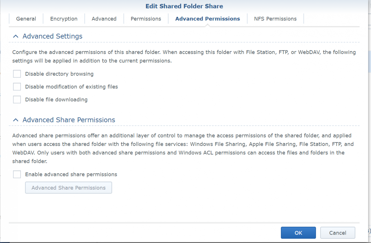Click the Advanced Share Permissions button
This screenshot has height=243, width=371.
pyautogui.click(x=68, y=188)
